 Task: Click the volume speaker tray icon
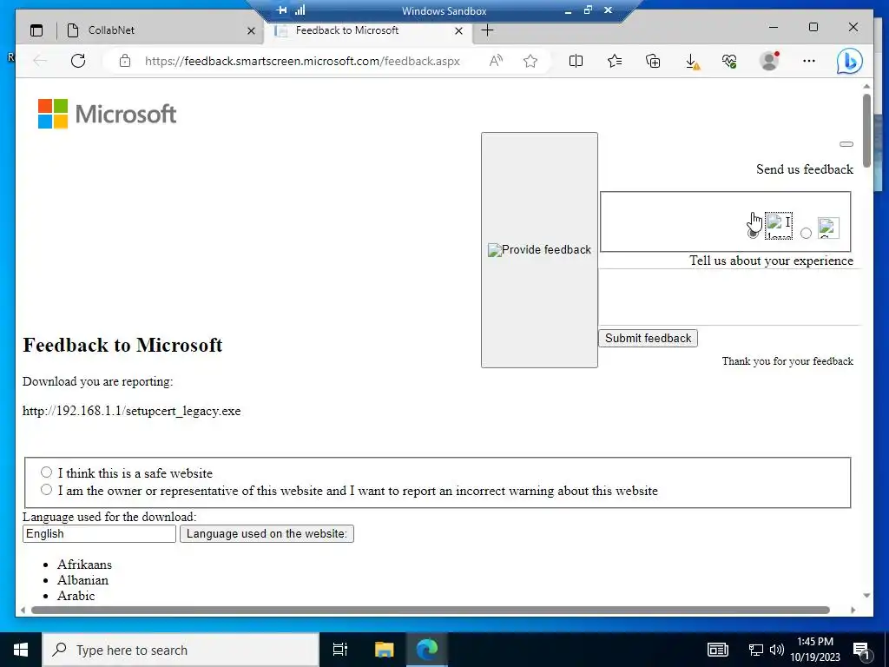777,650
